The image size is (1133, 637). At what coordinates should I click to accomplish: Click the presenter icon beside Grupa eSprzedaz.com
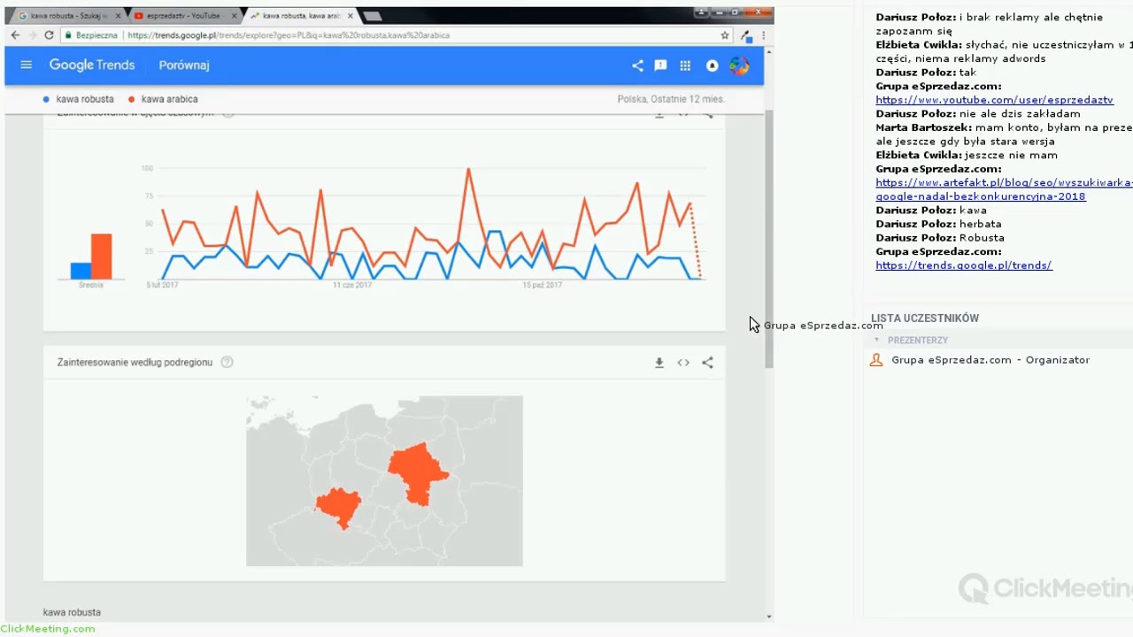click(876, 360)
